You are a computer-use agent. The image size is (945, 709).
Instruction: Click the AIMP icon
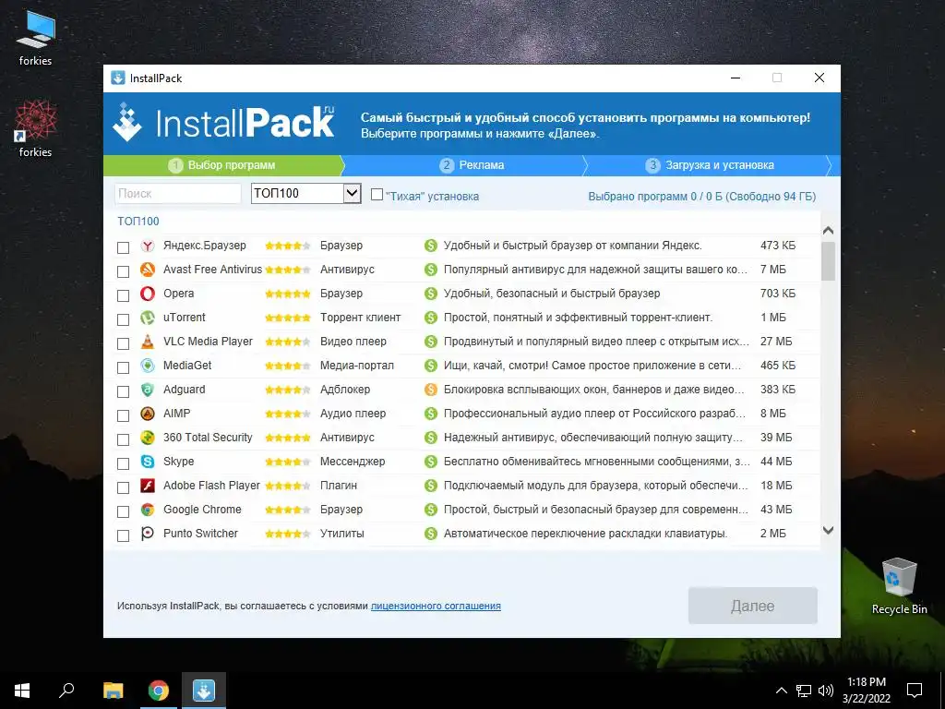pos(148,414)
